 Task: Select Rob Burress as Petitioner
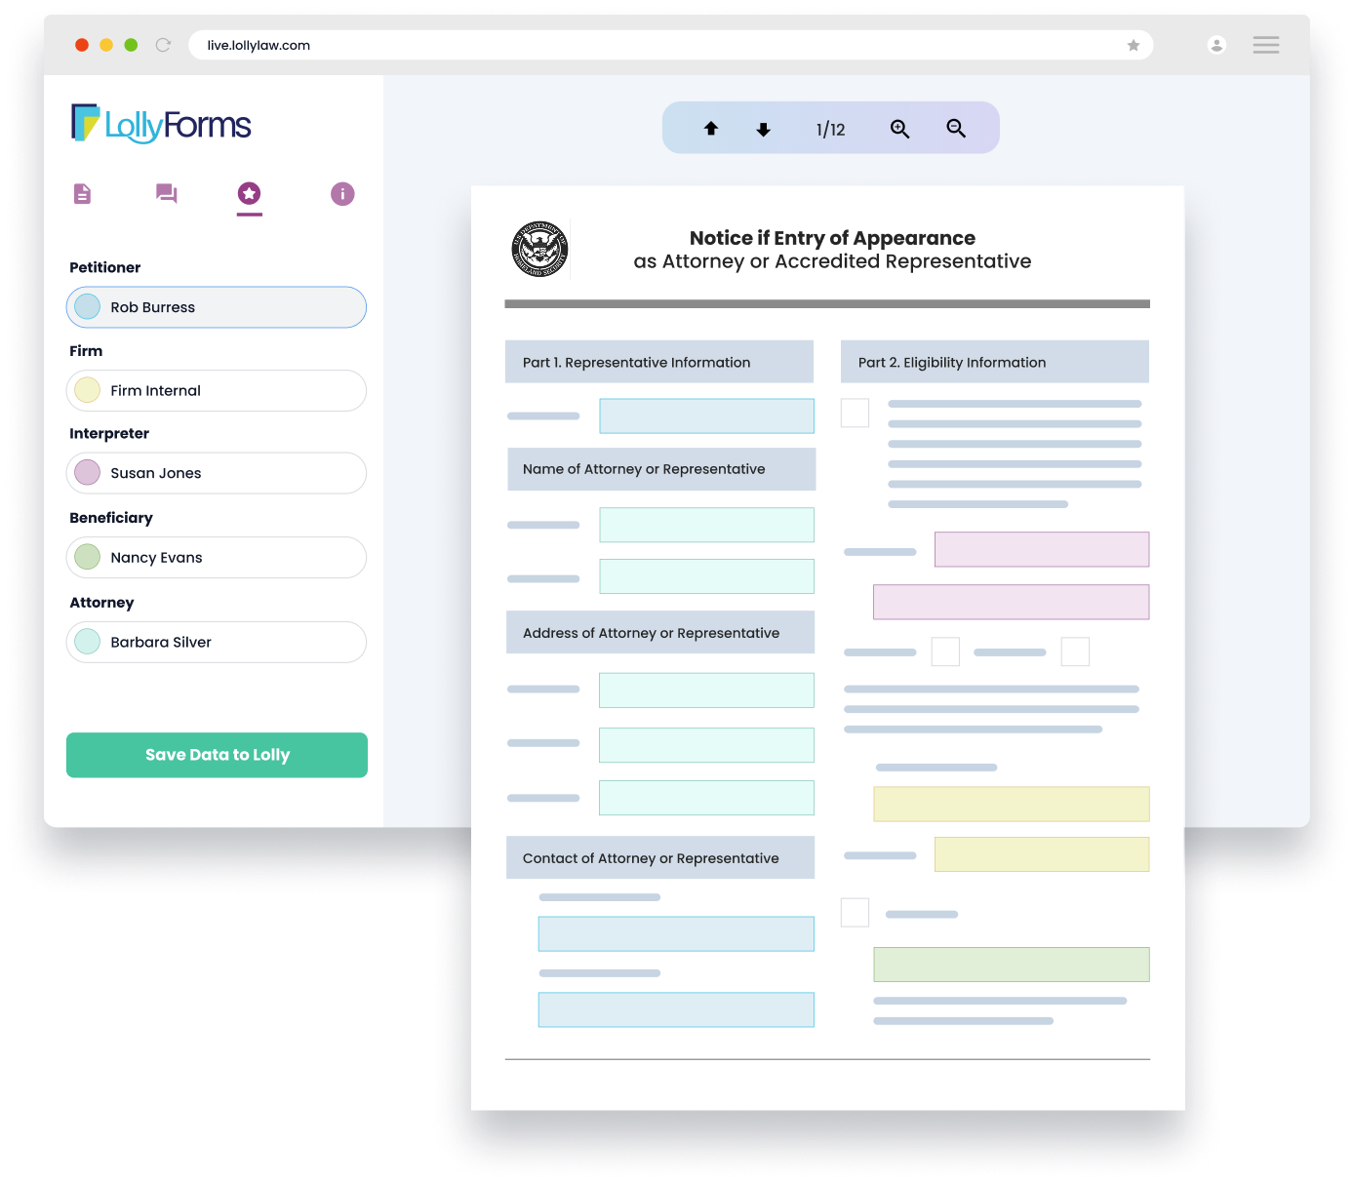click(217, 307)
